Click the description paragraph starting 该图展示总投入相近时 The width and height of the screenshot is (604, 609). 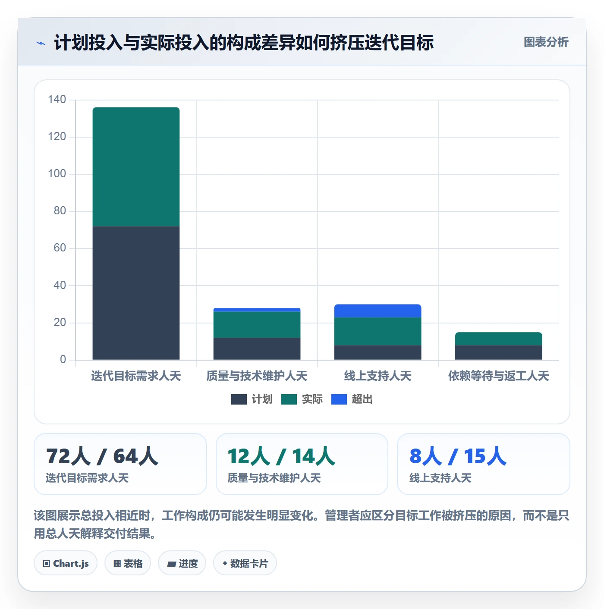click(x=302, y=524)
